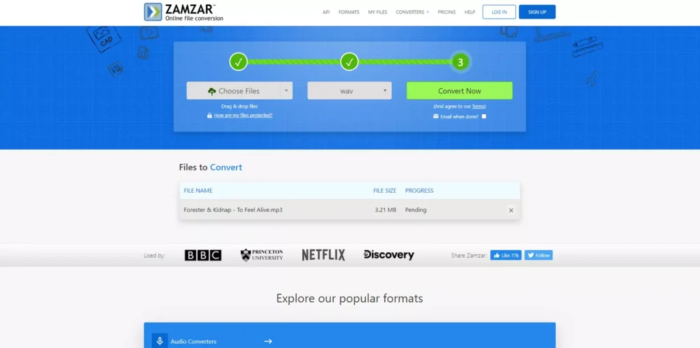
Task: Click the Sign Up button
Action: pyautogui.click(x=537, y=12)
